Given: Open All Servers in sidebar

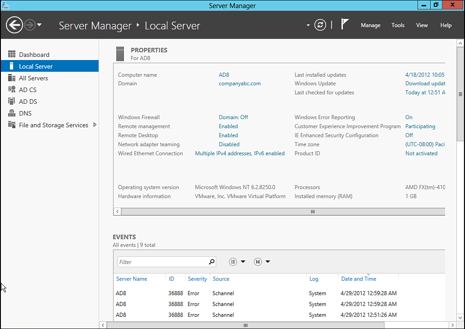Looking at the screenshot, I should [33, 78].
